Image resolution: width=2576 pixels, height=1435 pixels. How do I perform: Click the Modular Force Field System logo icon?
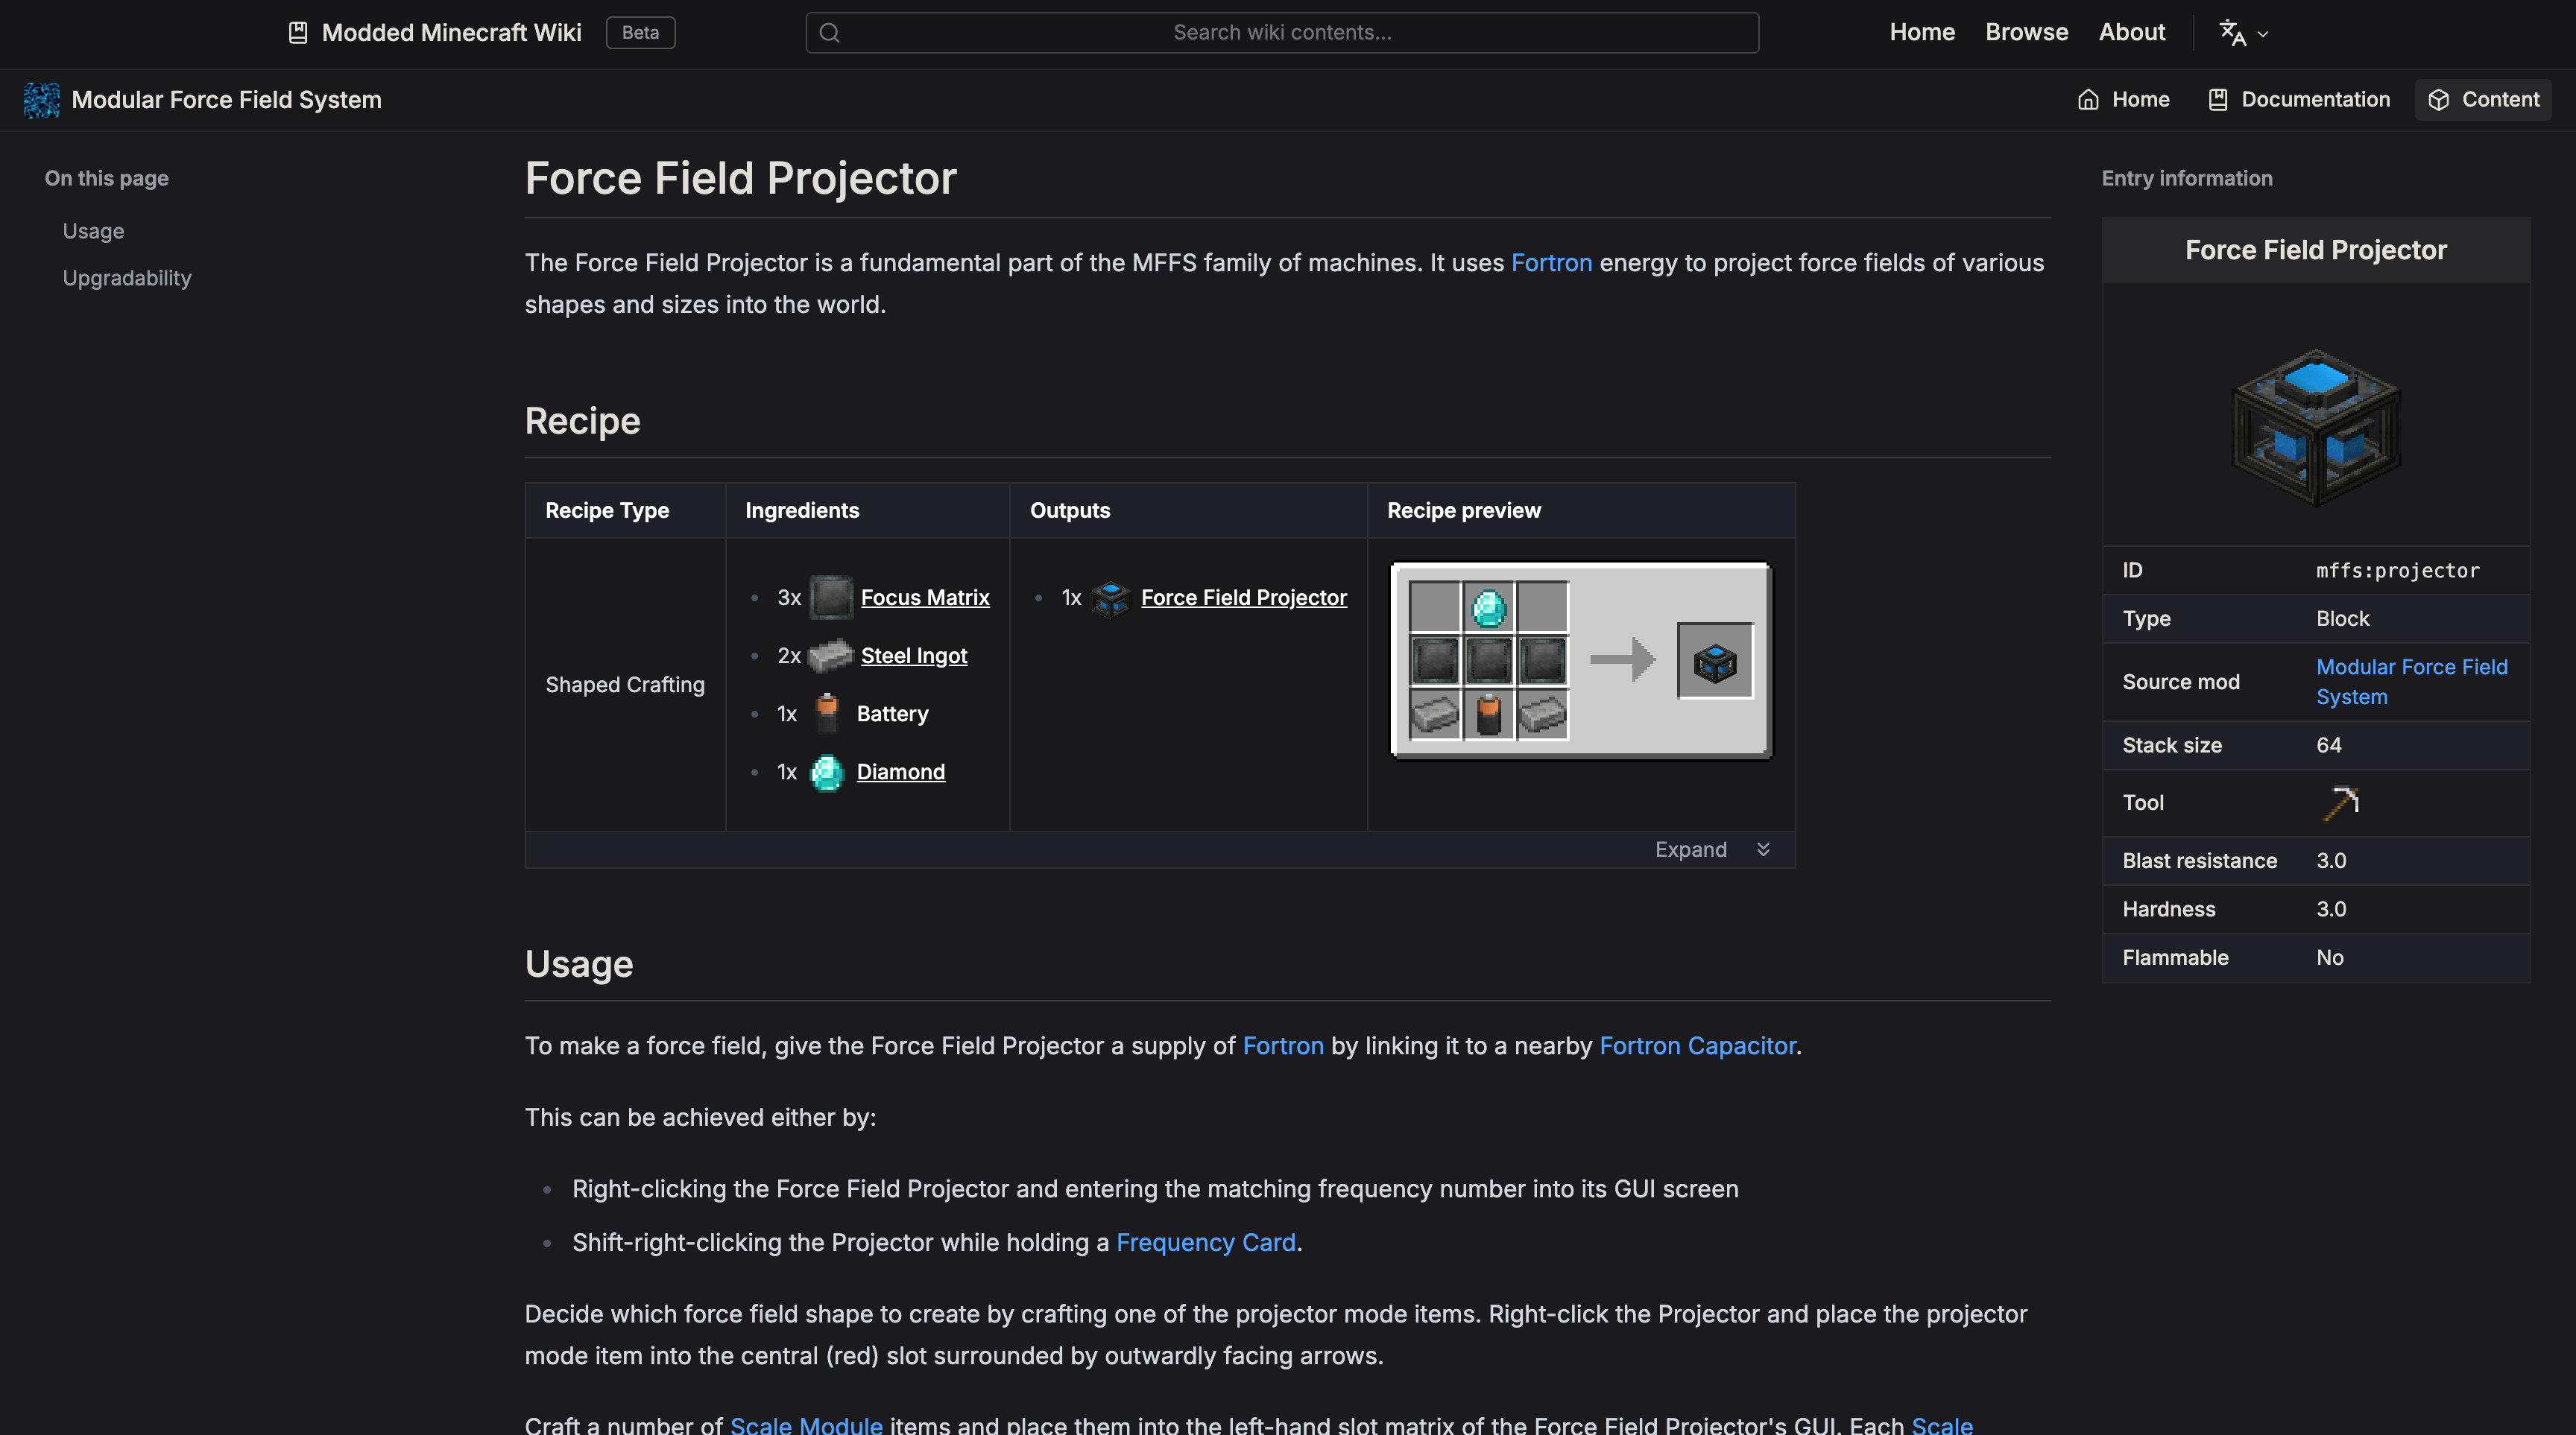[41, 100]
